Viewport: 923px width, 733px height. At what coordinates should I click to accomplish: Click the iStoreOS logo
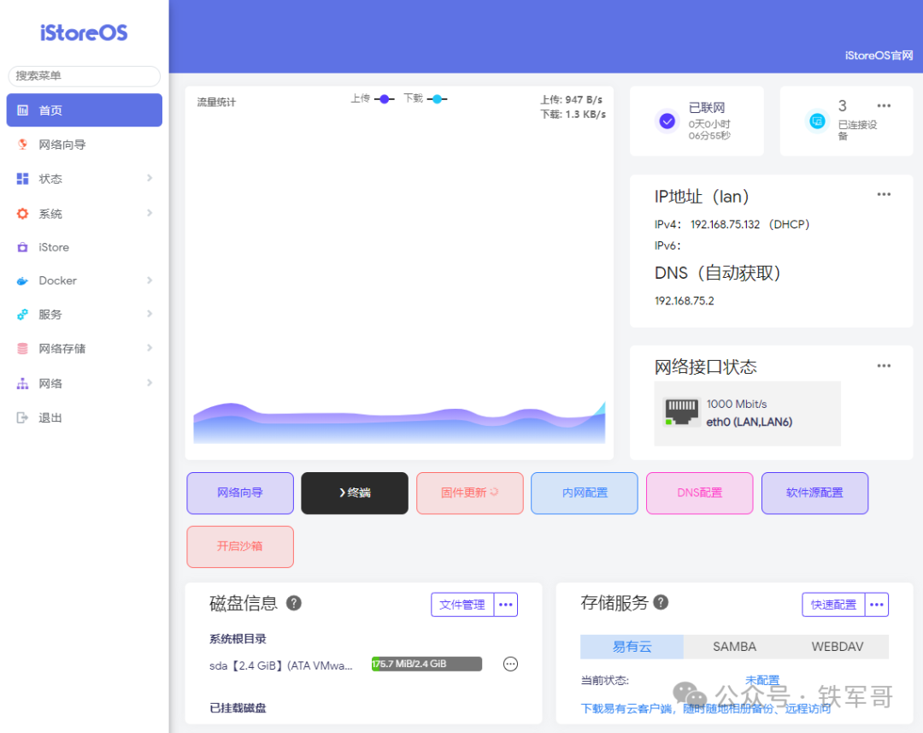point(84,33)
